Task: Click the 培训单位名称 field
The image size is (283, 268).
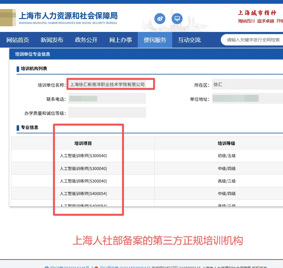Action: (107, 84)
